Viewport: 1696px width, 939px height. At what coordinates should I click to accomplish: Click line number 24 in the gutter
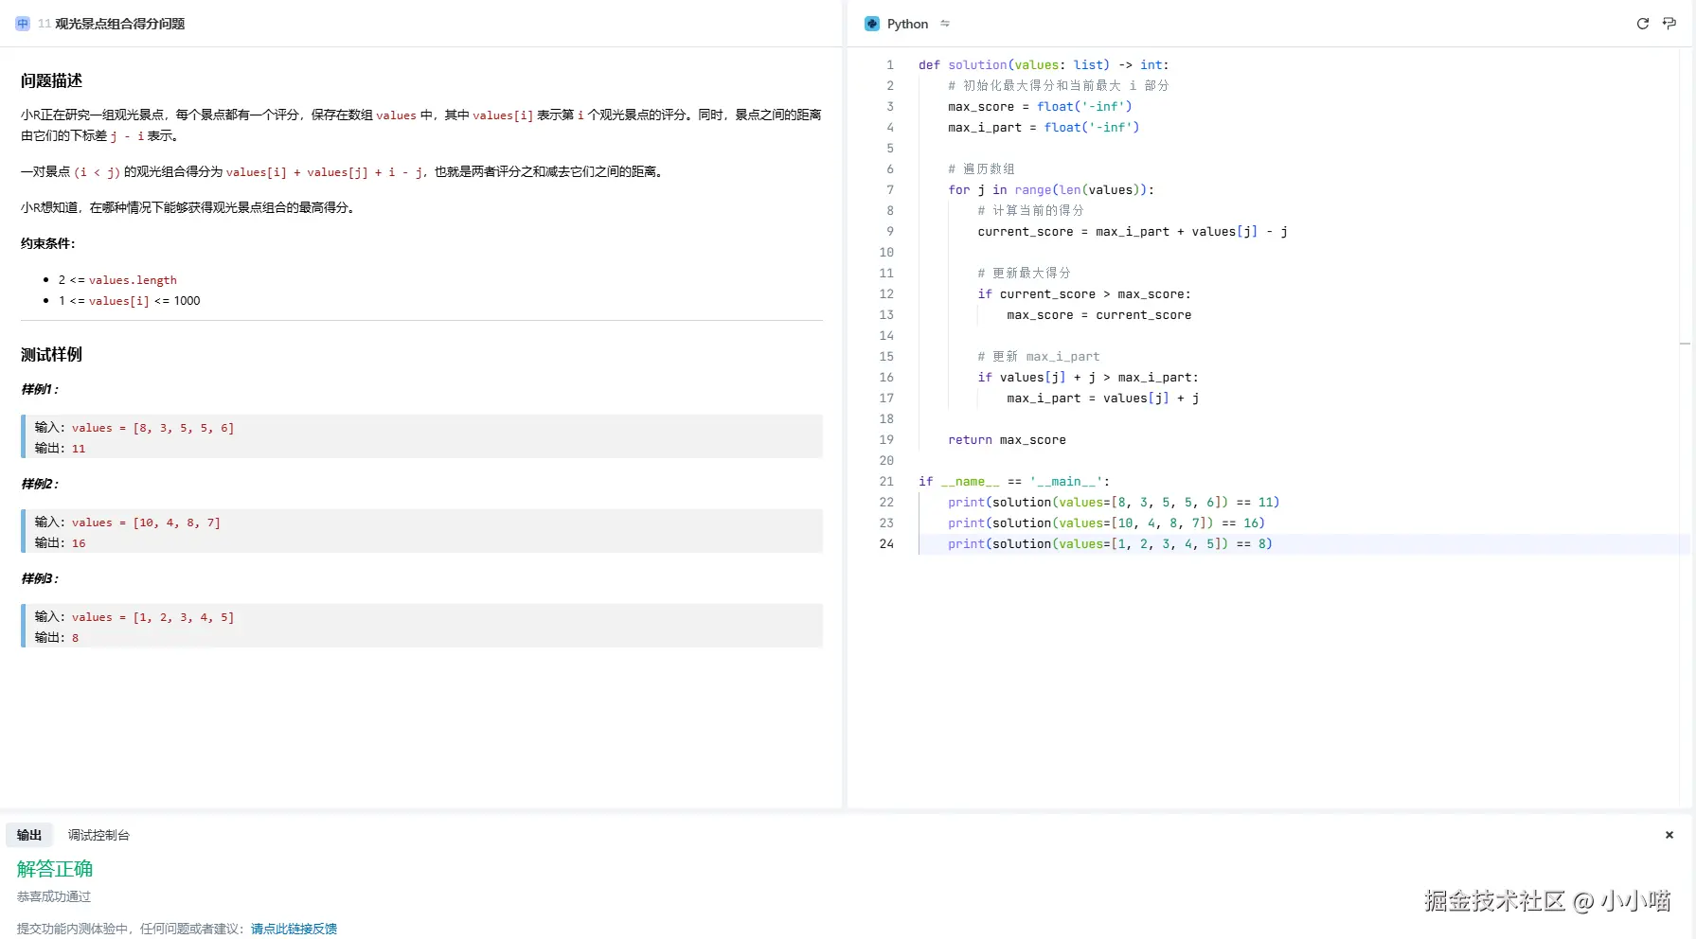(886, 544)
